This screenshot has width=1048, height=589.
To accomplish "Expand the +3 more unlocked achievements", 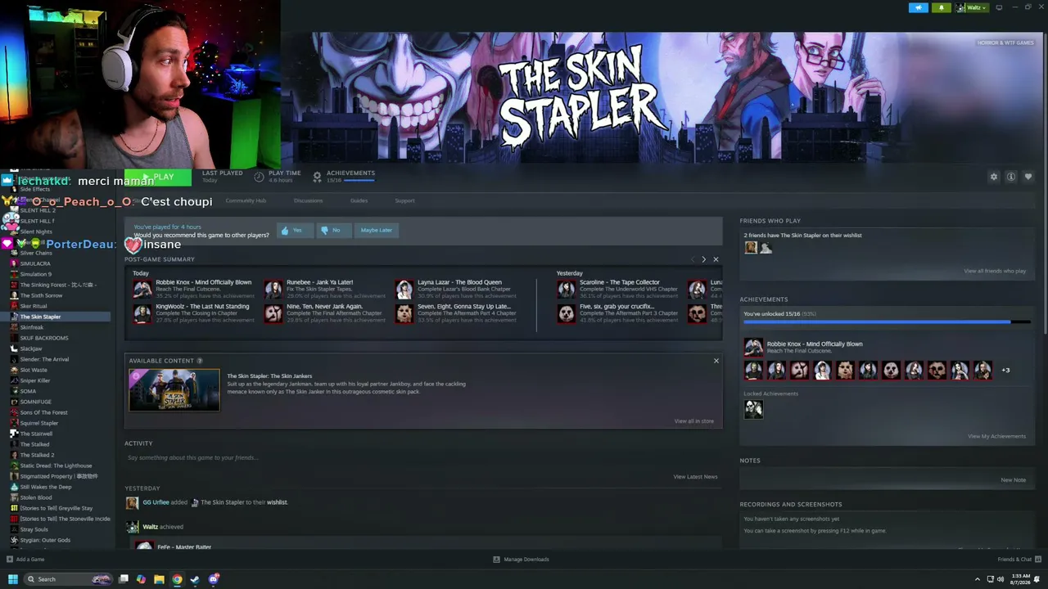I will click(x=1005, y=371).
